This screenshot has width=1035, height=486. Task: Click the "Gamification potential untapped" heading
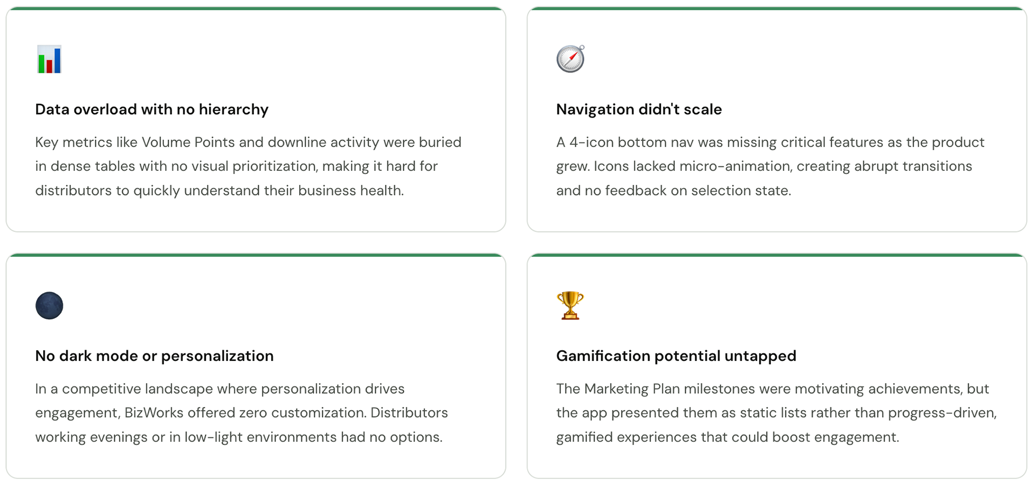(676, 356)
